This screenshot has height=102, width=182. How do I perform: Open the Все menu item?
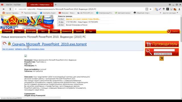[x=43, y=31]
